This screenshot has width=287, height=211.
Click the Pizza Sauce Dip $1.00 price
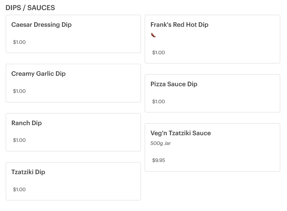[x=158, y=102]
